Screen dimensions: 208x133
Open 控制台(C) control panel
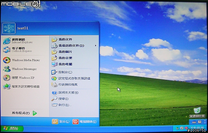pyautogui.click(x=62, y=72)
